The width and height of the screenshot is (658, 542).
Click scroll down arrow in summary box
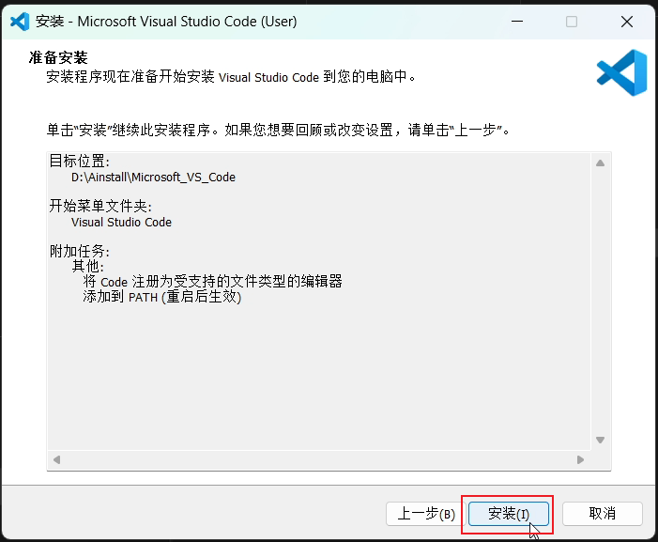(x=600, y=440)
